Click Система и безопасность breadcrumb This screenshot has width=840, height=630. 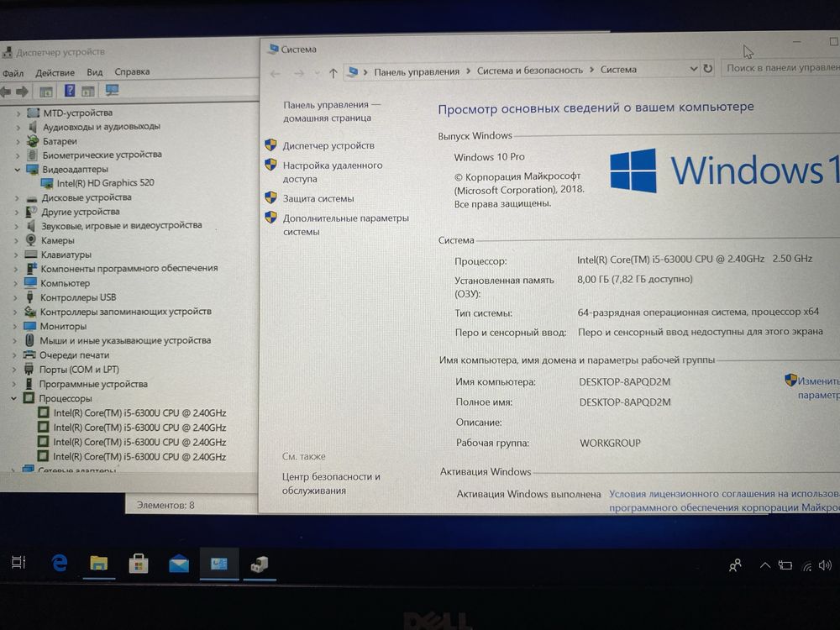[530, 71]
